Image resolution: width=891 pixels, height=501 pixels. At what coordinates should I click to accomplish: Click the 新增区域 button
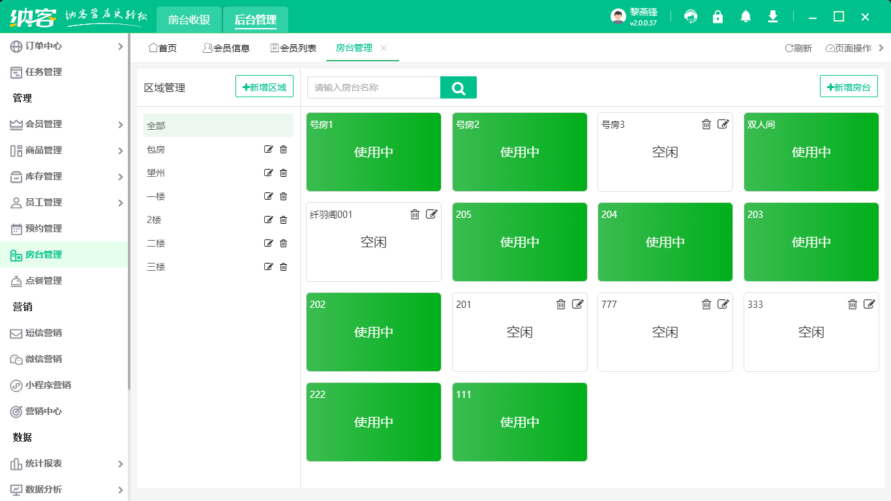264,87
